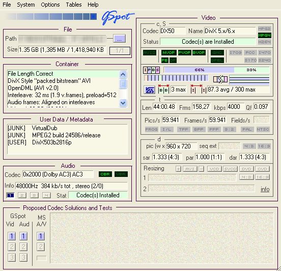
Task: Click the audio CBR indicator
Action: pyautogui.click(x=105, y=174)
